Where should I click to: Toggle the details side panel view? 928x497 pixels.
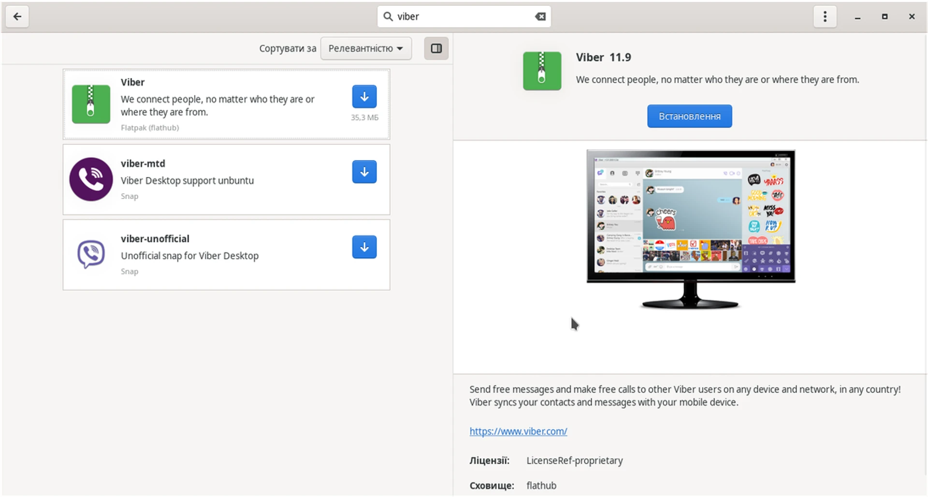436,48
